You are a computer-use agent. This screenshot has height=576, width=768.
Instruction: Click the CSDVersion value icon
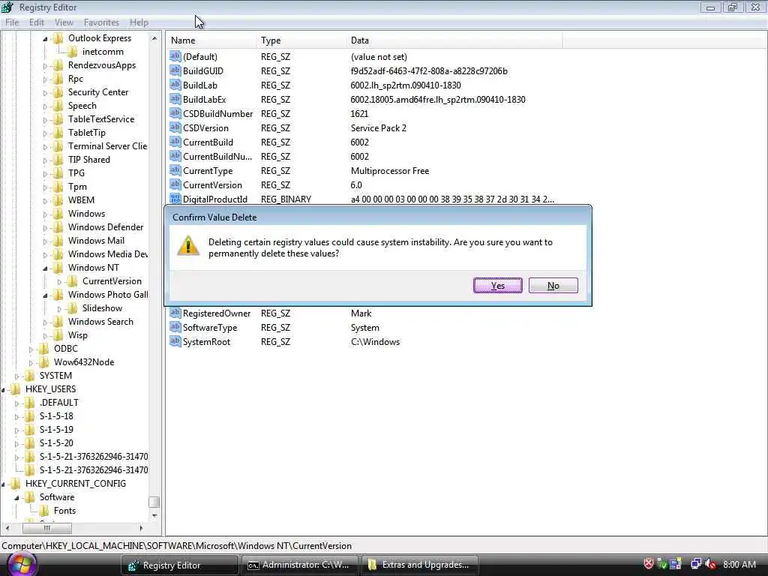pyautogui.click(x=175, y=127)
